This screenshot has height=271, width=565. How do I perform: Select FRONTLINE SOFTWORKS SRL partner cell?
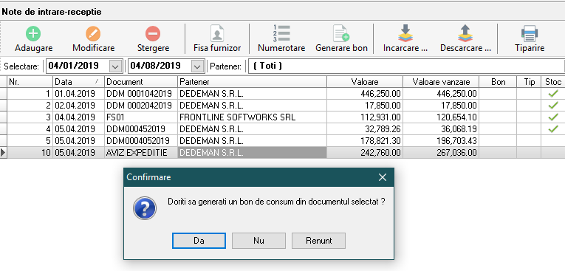253,117
